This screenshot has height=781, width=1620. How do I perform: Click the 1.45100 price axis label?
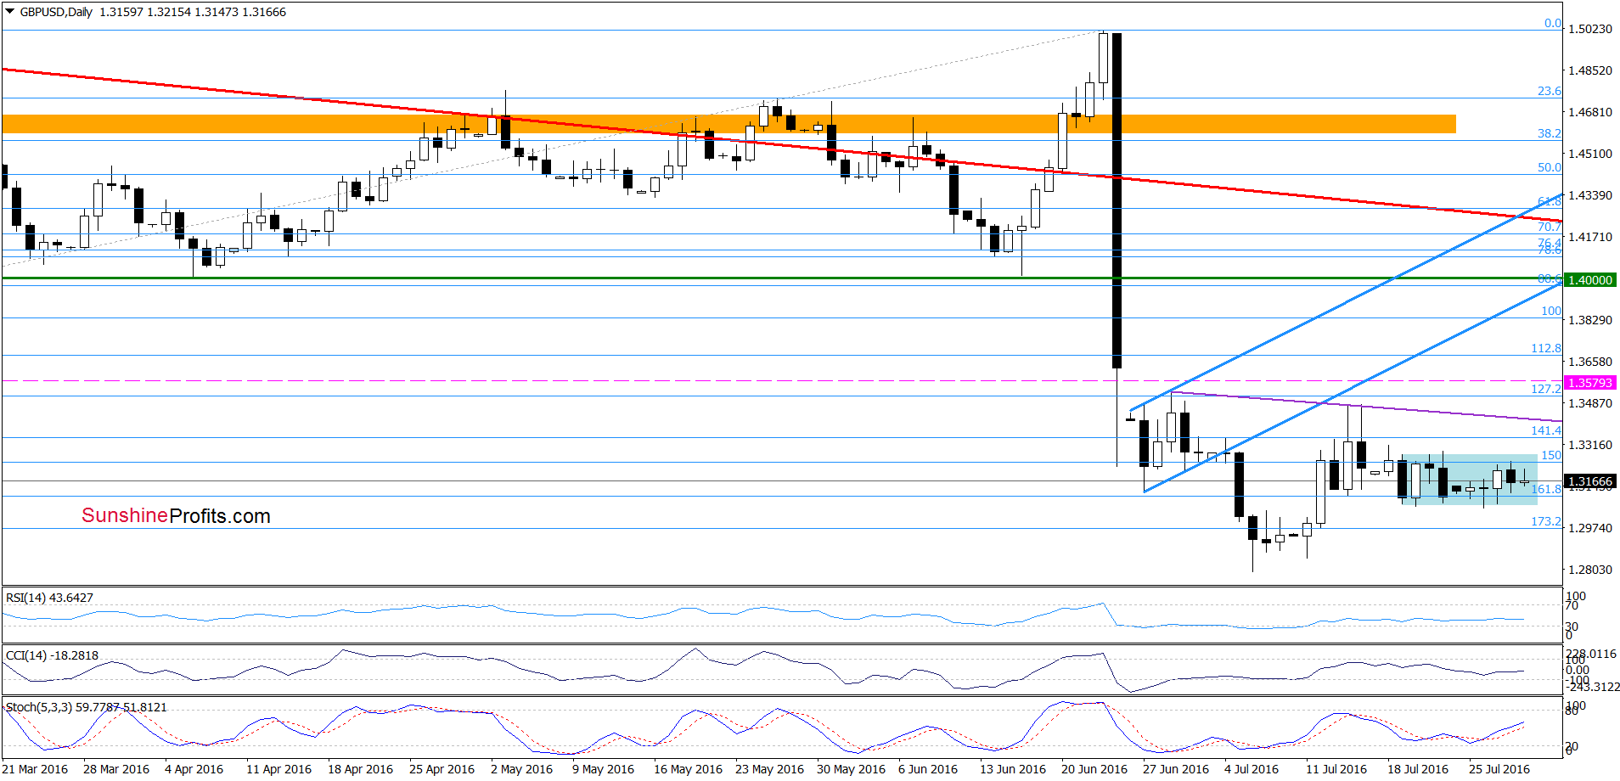coord(1589,154)
